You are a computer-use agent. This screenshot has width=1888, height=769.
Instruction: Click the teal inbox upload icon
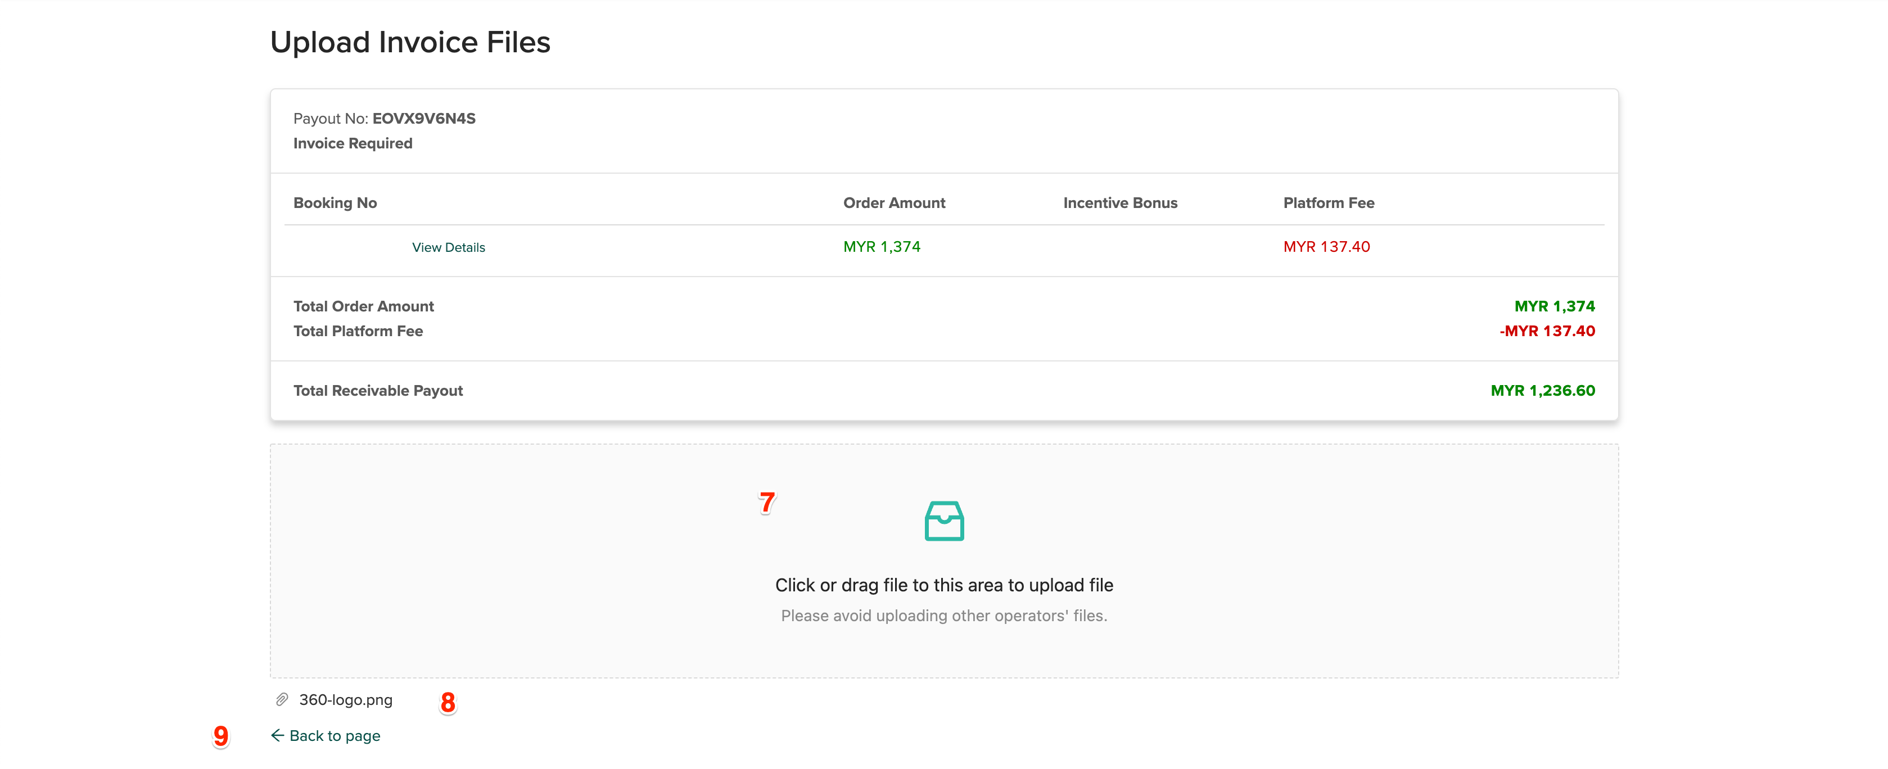tap(944, 521)
